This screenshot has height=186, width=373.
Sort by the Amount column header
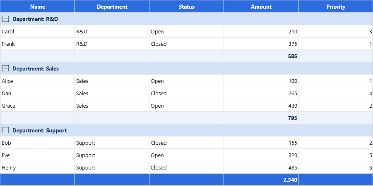point(261,7)
